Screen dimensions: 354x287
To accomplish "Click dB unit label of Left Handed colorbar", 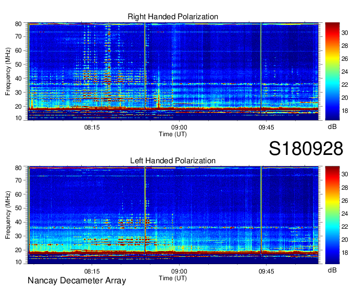I will (x=332, y=270).
